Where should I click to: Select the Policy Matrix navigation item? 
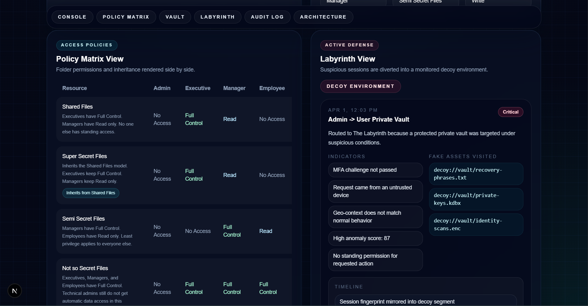click(x=126, y=17)
